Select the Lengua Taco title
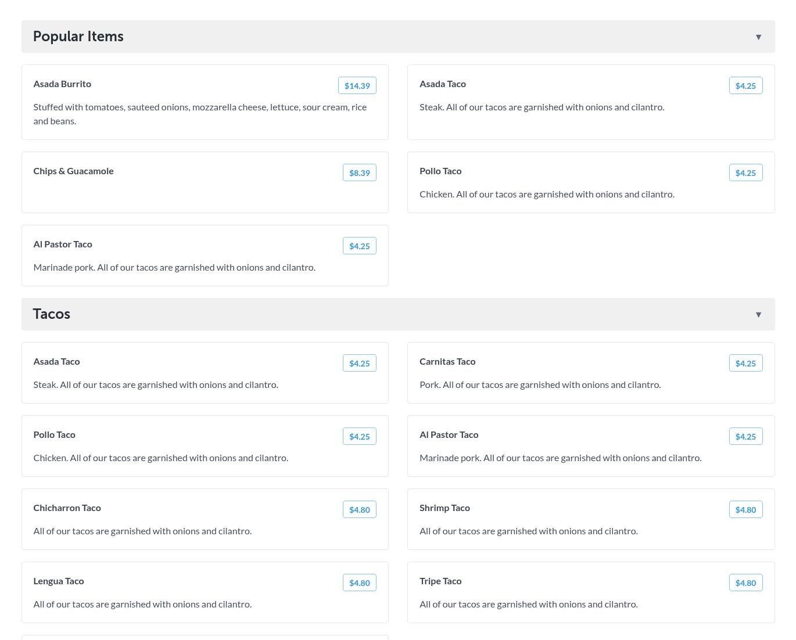The height and width of the screenshot is (640, 796). point(59,581)
